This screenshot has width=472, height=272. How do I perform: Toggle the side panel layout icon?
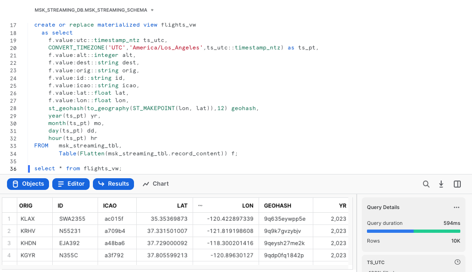tap(457, 184)
